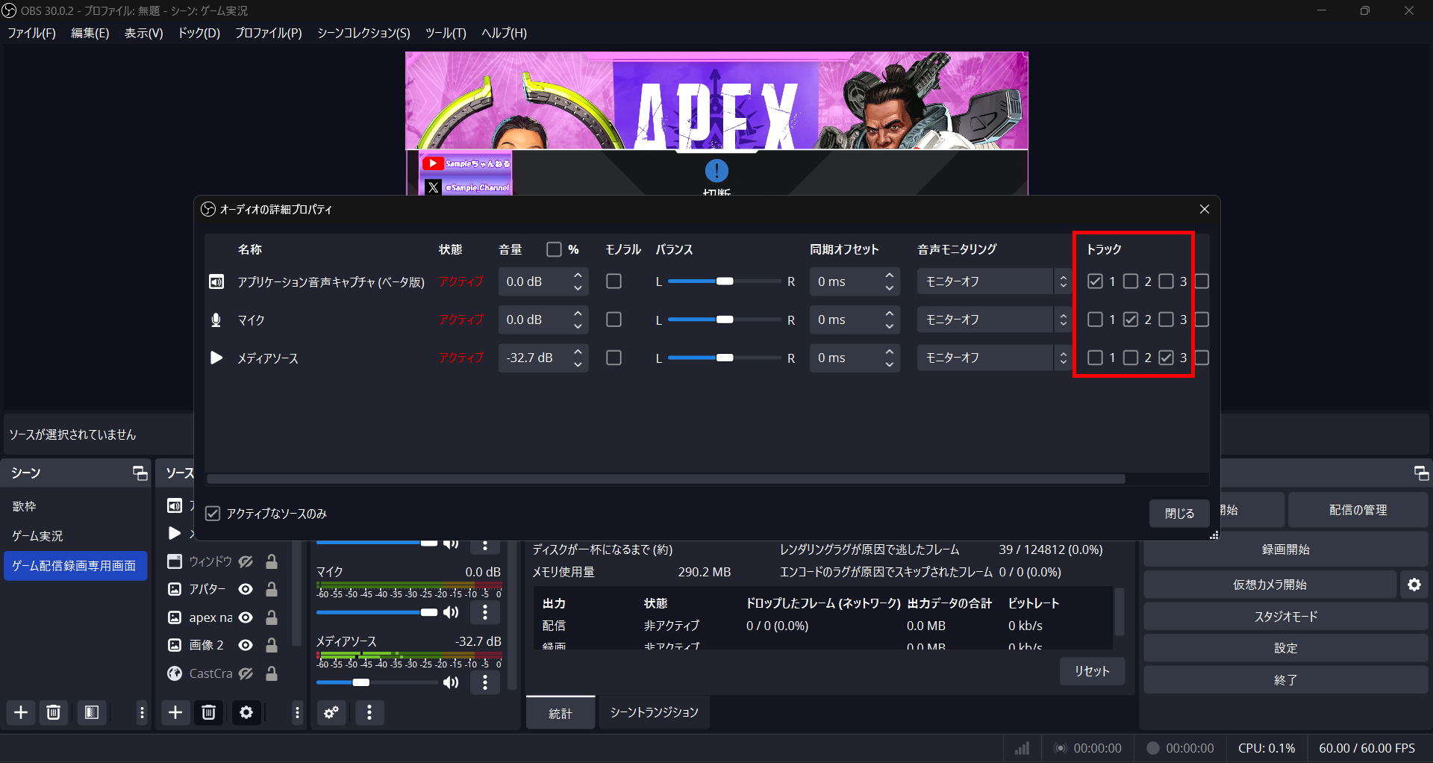
Task: Toggle アクティブなソースのみ checkbox
Action: coord(213,514)
